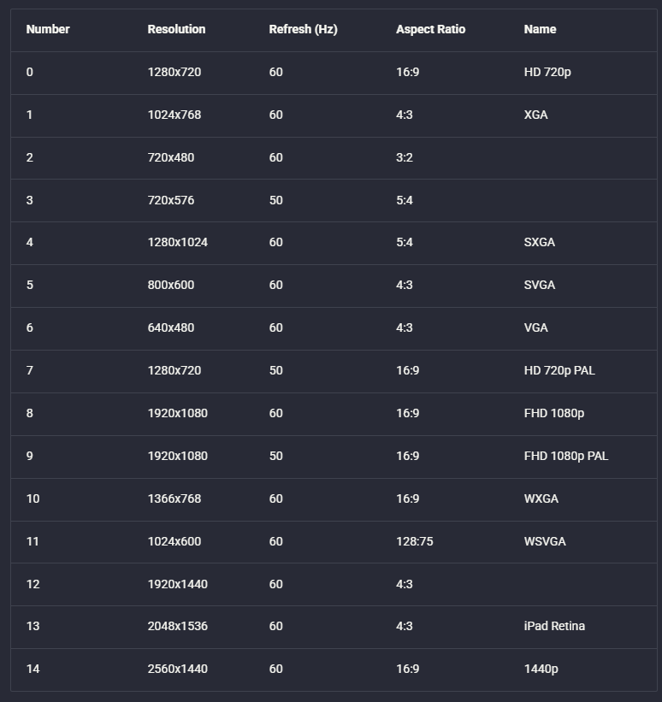The height and width of the screenshot is (702, 662).
Task: Select the SXGA name cell
Action: [x=540, y=242]
